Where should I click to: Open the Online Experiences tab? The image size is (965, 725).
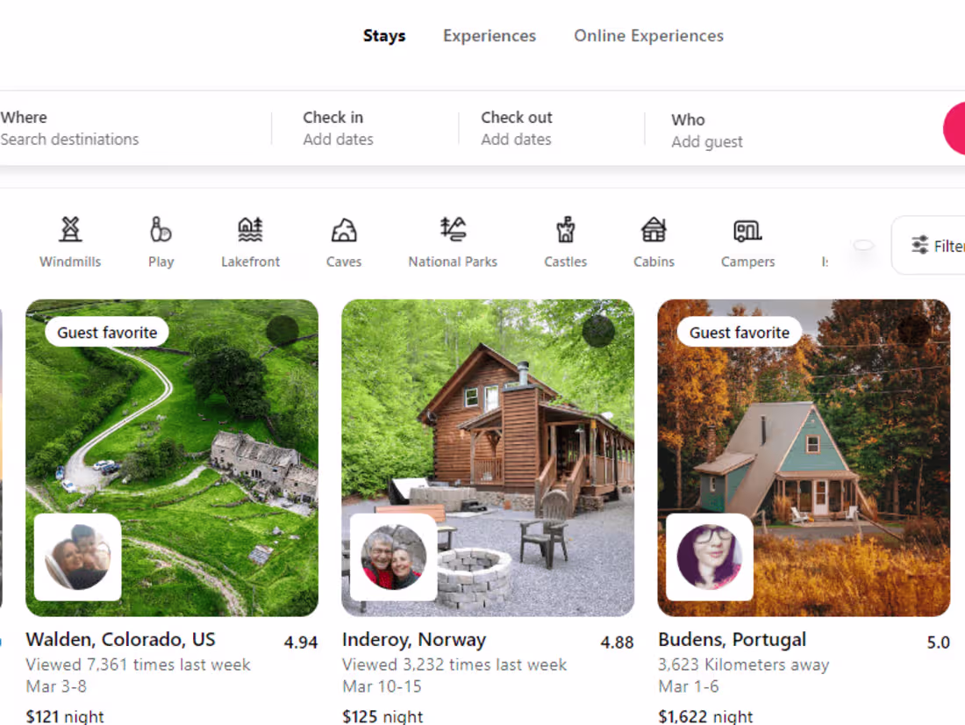pyautogui.click(x=648, y=35)
